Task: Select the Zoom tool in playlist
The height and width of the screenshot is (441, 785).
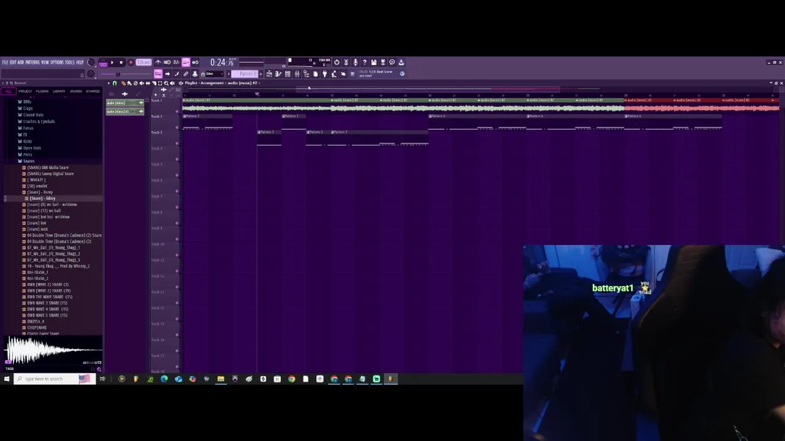Action: pyautogui.click(x=166, y=83)
